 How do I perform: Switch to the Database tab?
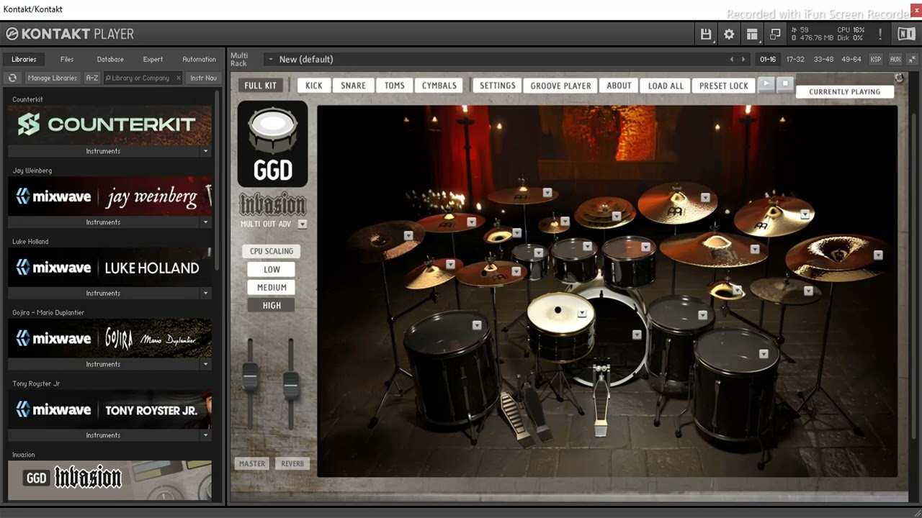click(110, 59)
